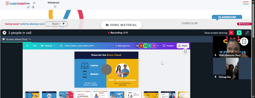The height and width of the screenshot is (98, 255).
Task: Select the superhero slide thumbnail
Action: pos(168,95)
